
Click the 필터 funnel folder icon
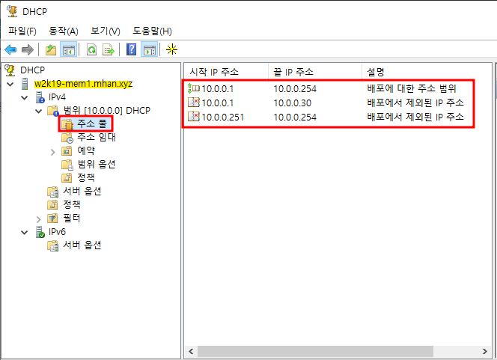click(52, 219)
